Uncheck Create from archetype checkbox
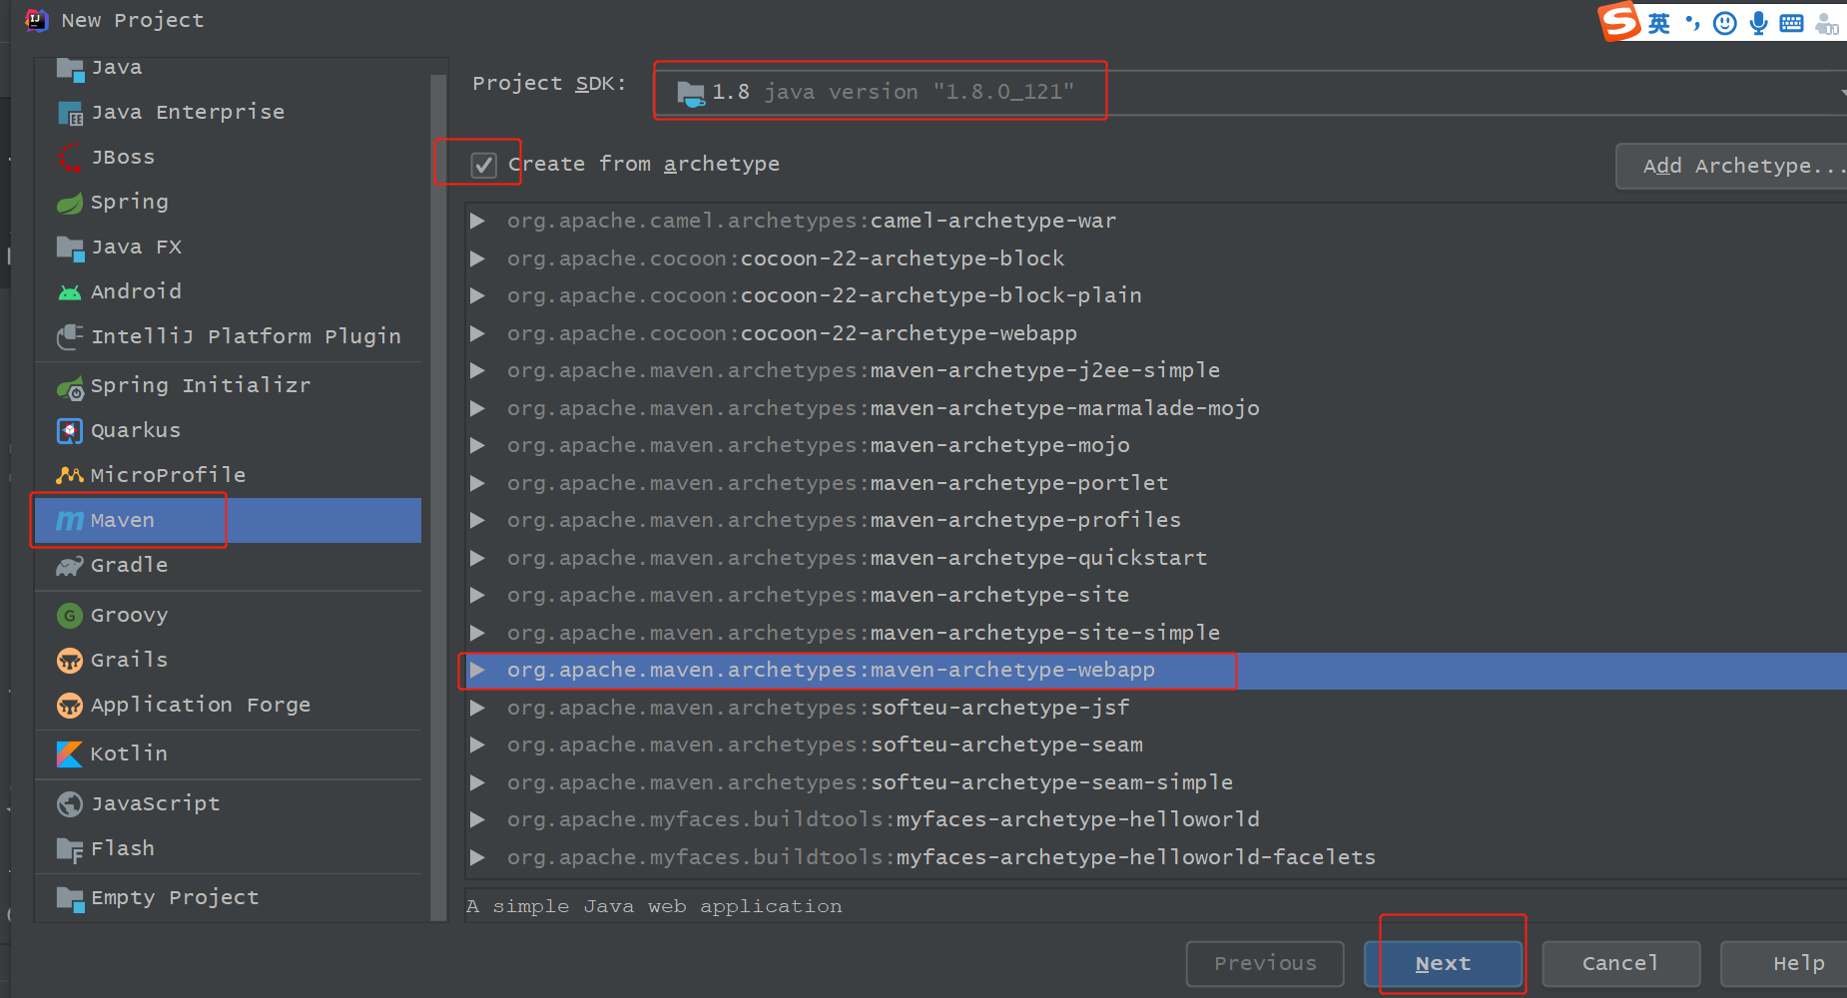Viewport: 1847px width, 998px height. click(x=484, y=165)
